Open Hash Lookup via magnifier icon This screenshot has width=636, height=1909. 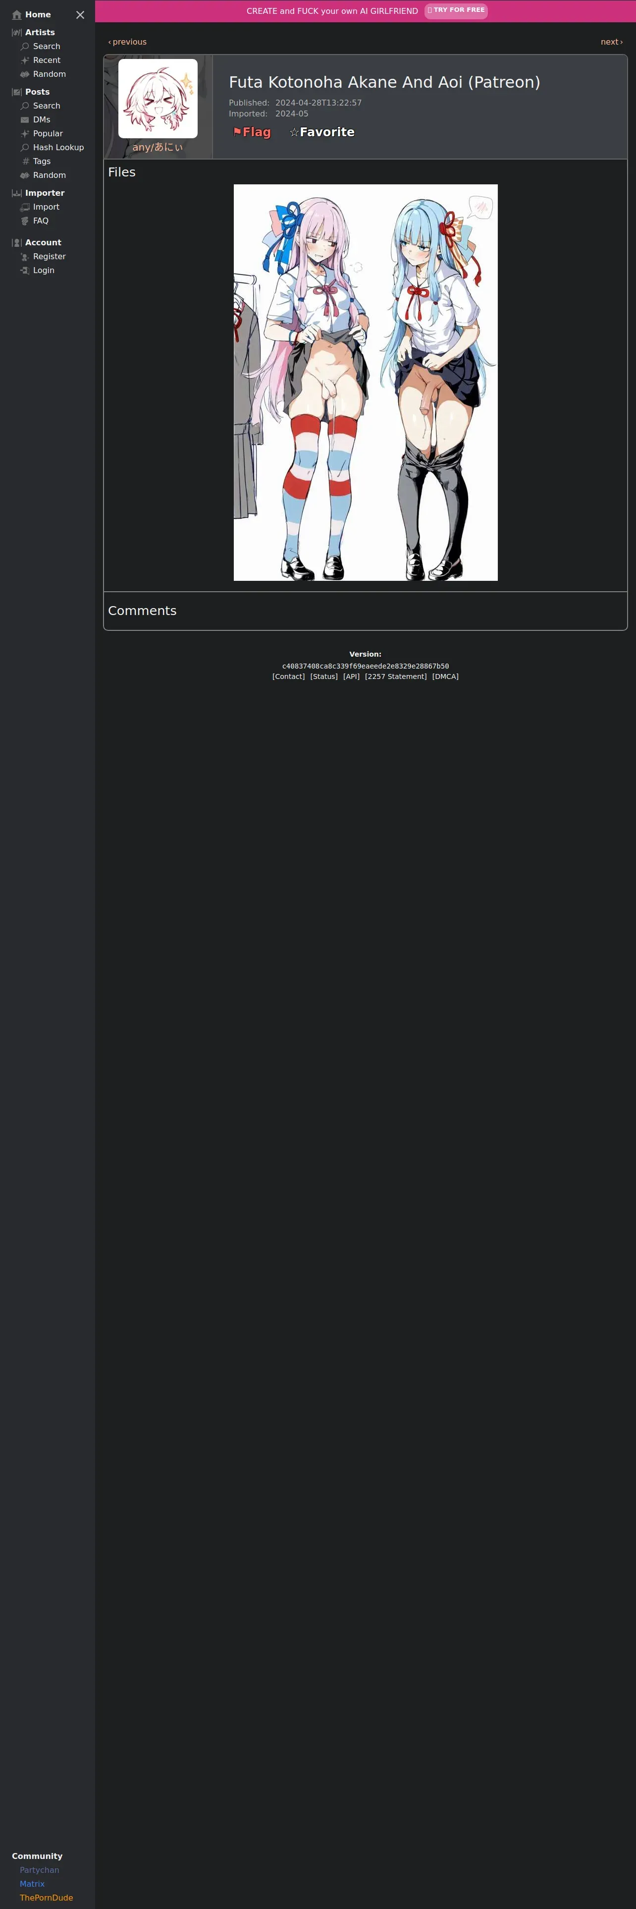[x=24, y=148]
